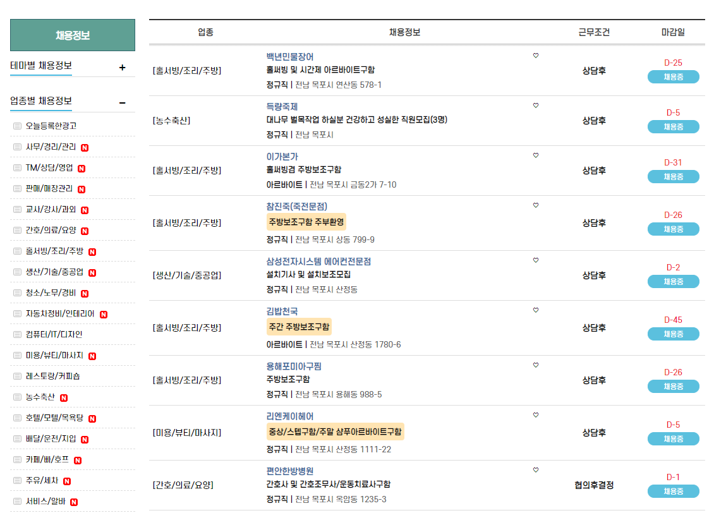
Task: Click the 근무조건 column header
Action: point(594,32)
